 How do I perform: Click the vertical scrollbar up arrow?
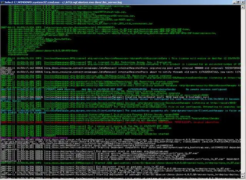pos(243,7)
